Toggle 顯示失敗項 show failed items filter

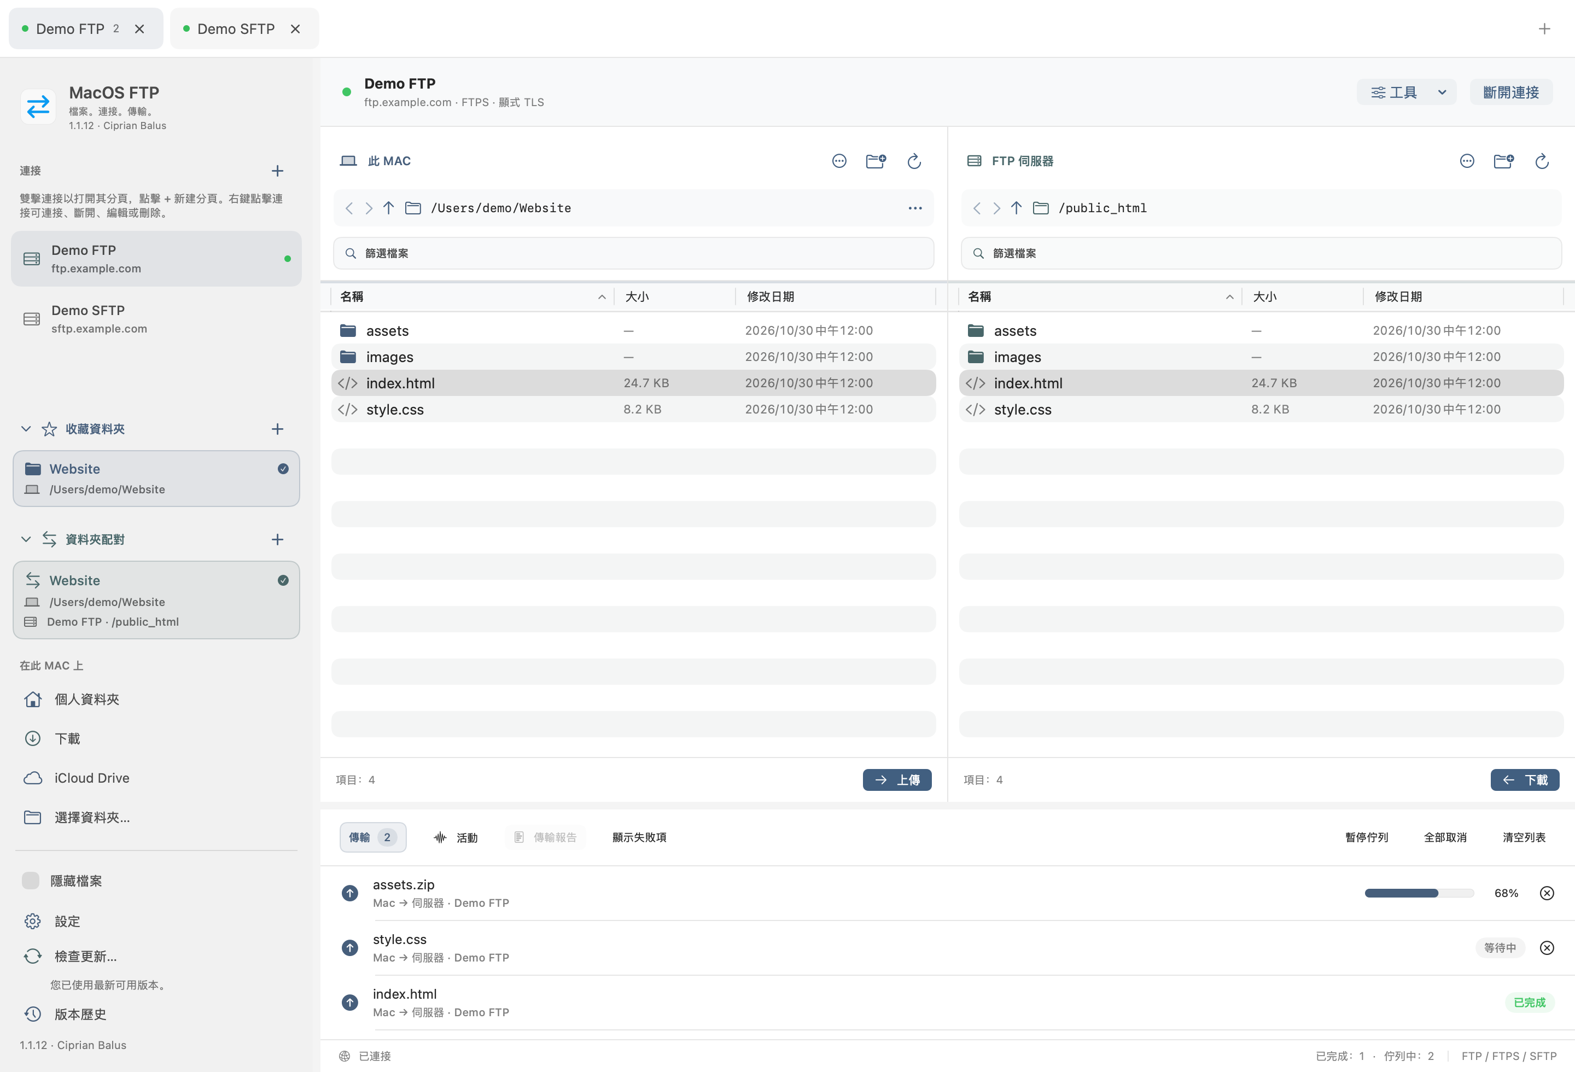pos(639,837)
